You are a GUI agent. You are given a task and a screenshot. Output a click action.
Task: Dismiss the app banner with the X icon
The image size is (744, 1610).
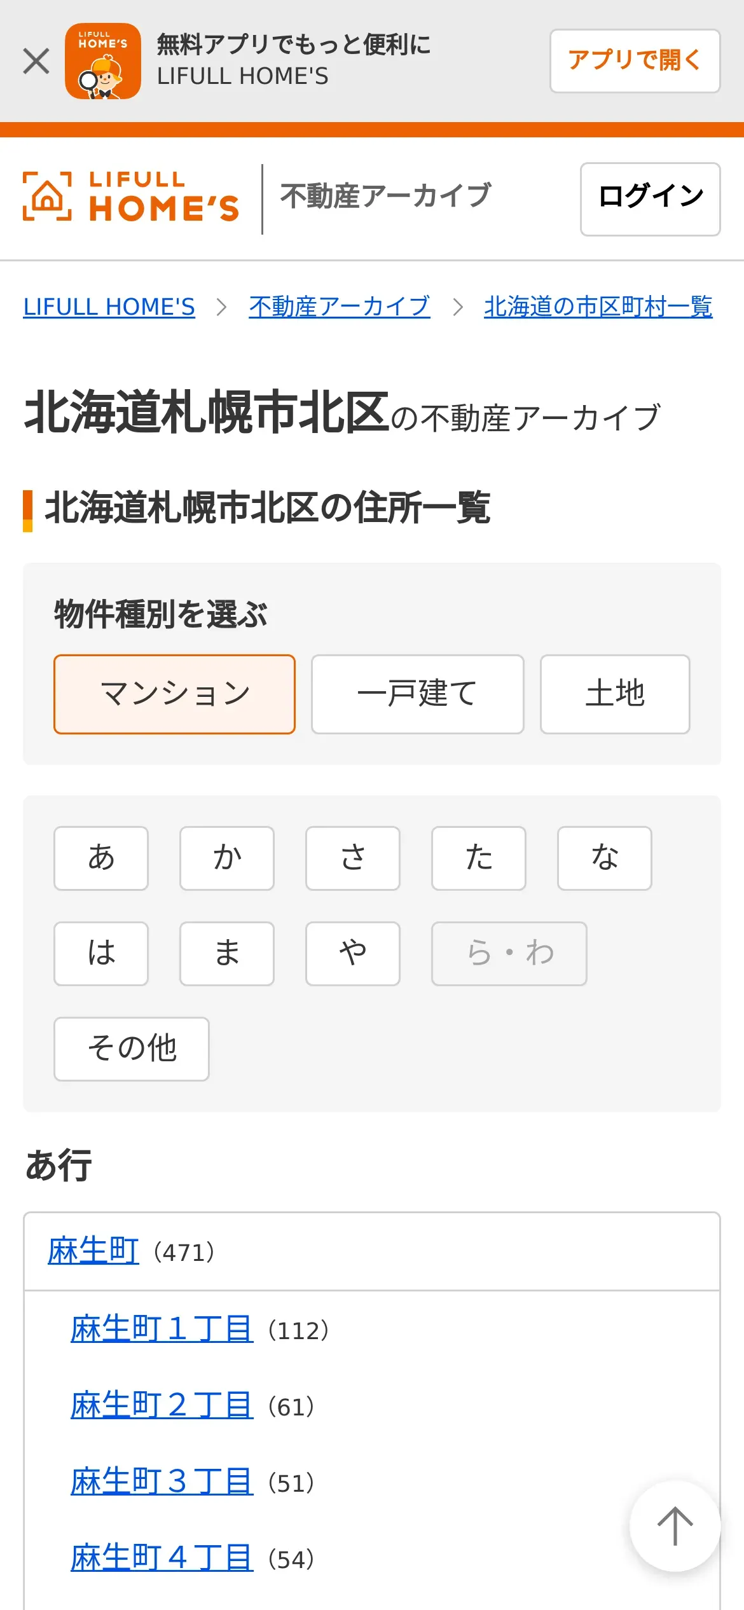coord(36,62)
